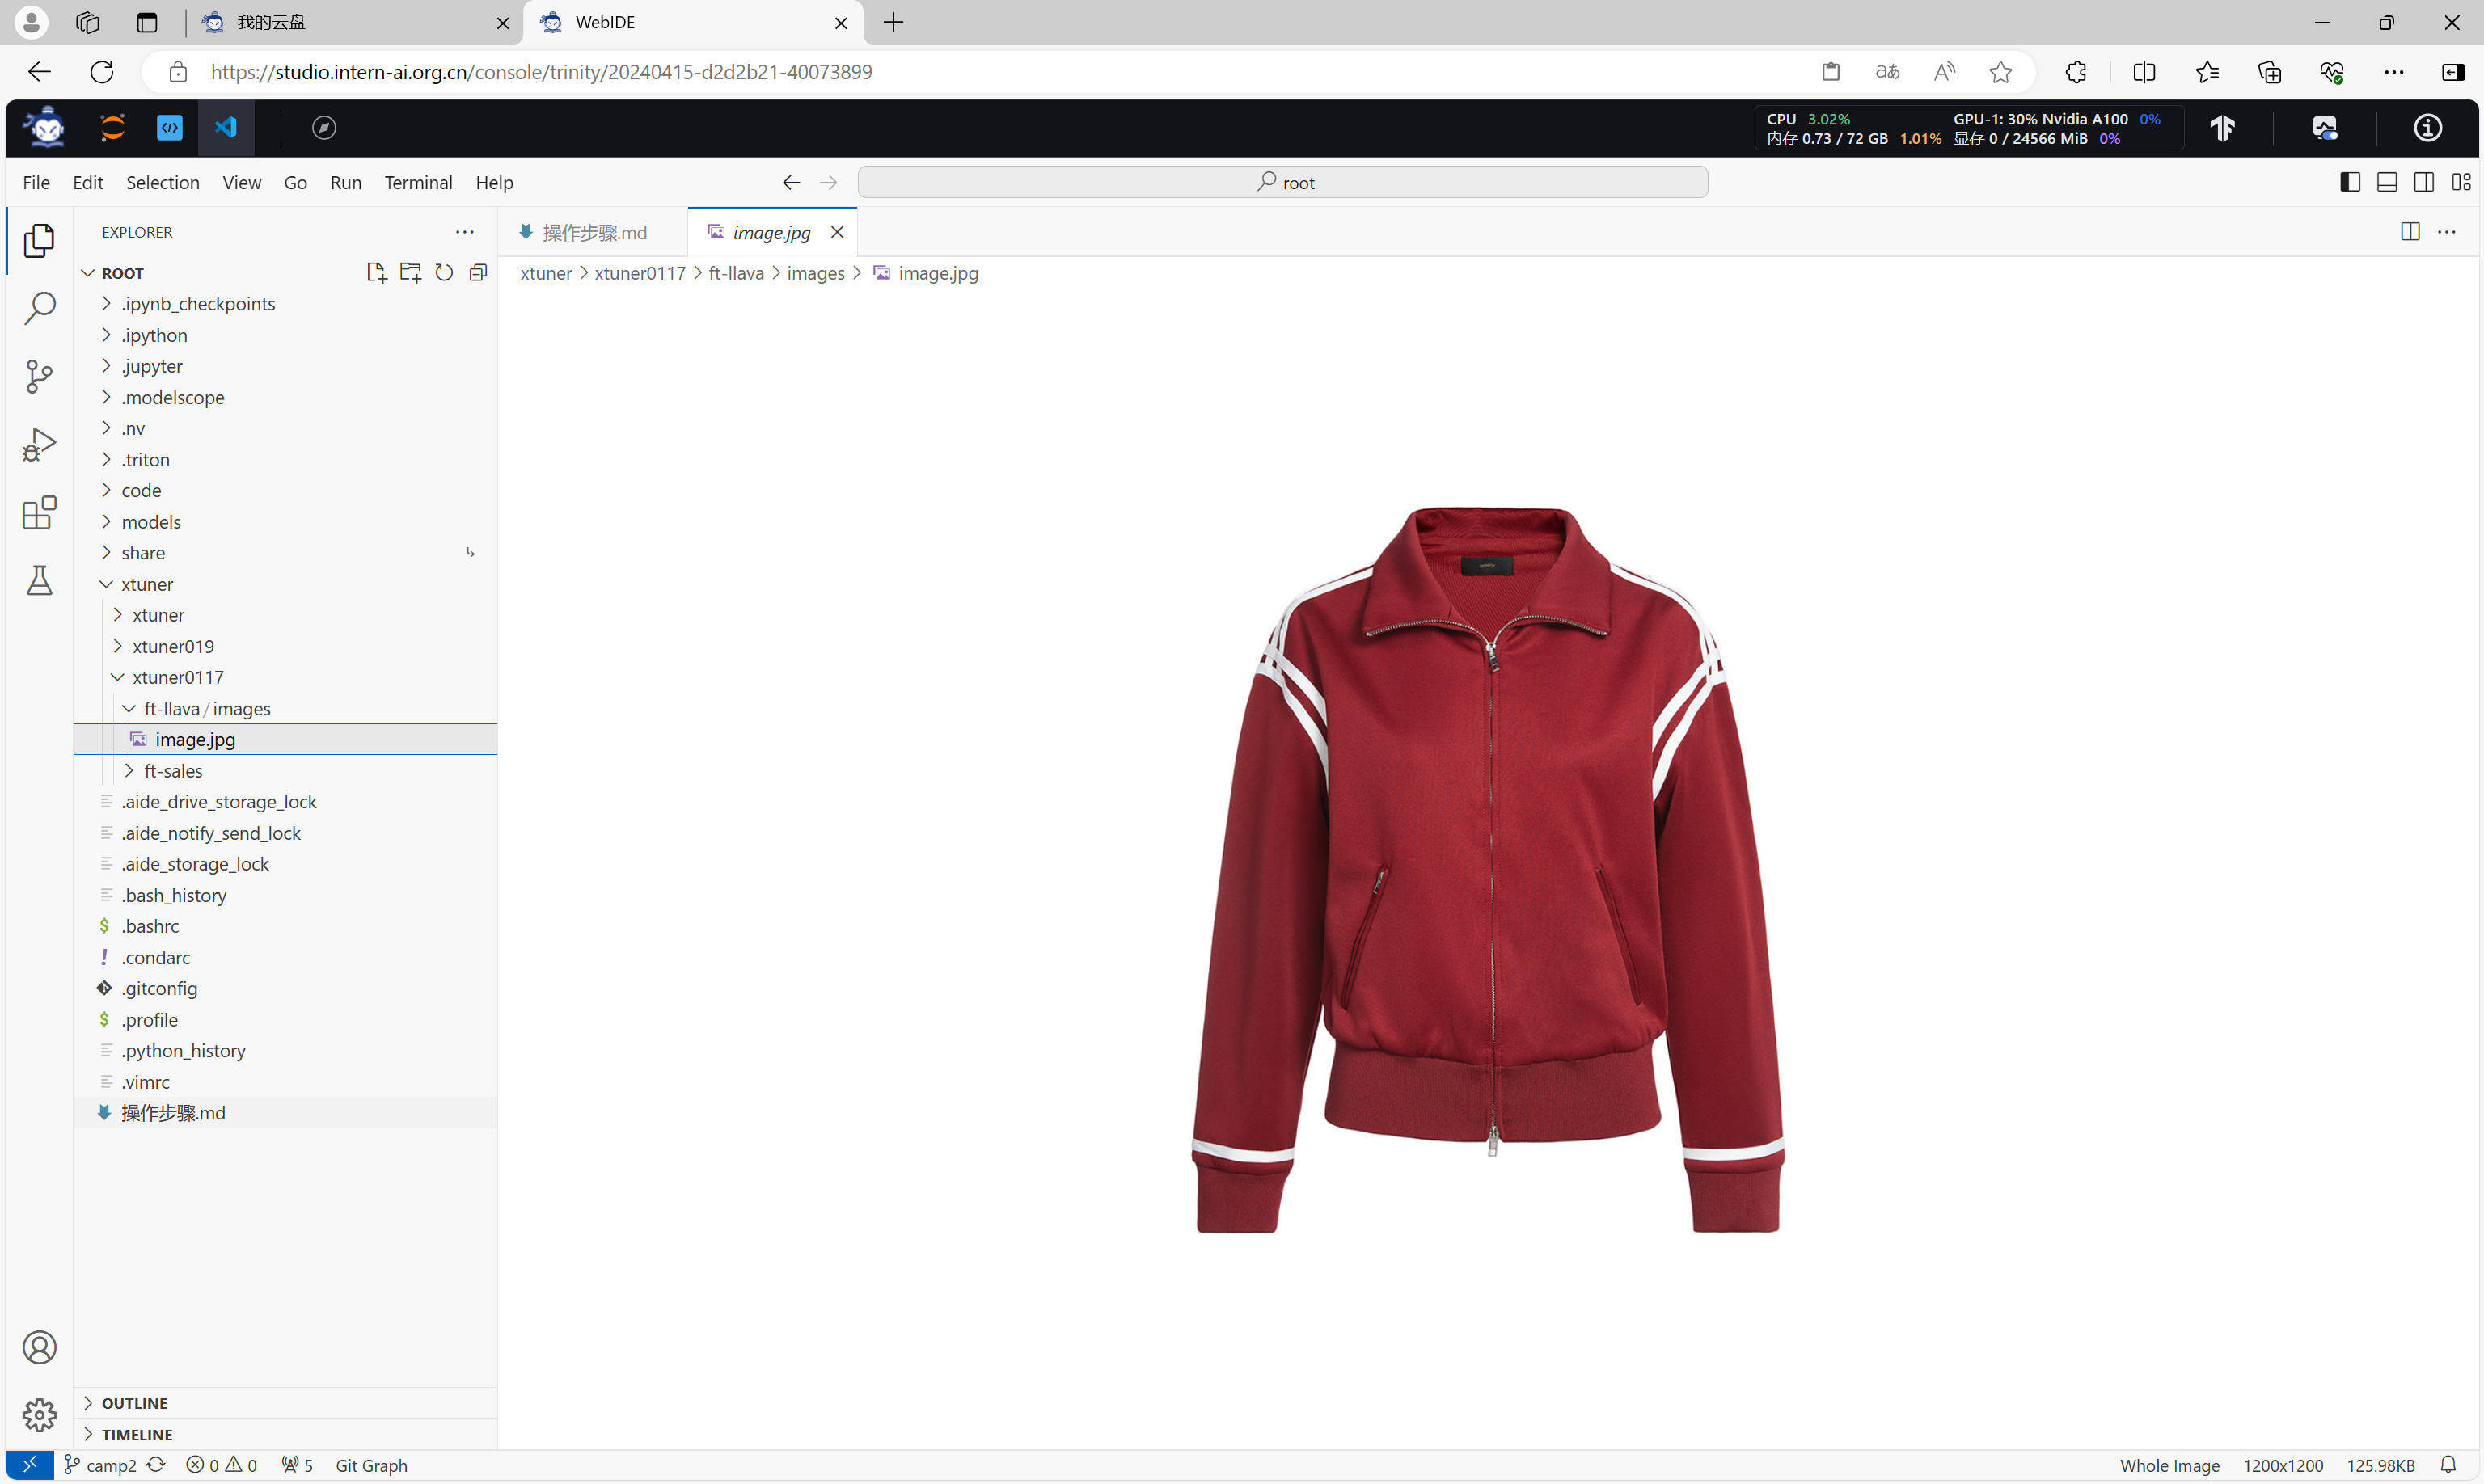The image size is (2484, 1484).
Task: Toggle secondary side bar visibility
Action: 2424,182
